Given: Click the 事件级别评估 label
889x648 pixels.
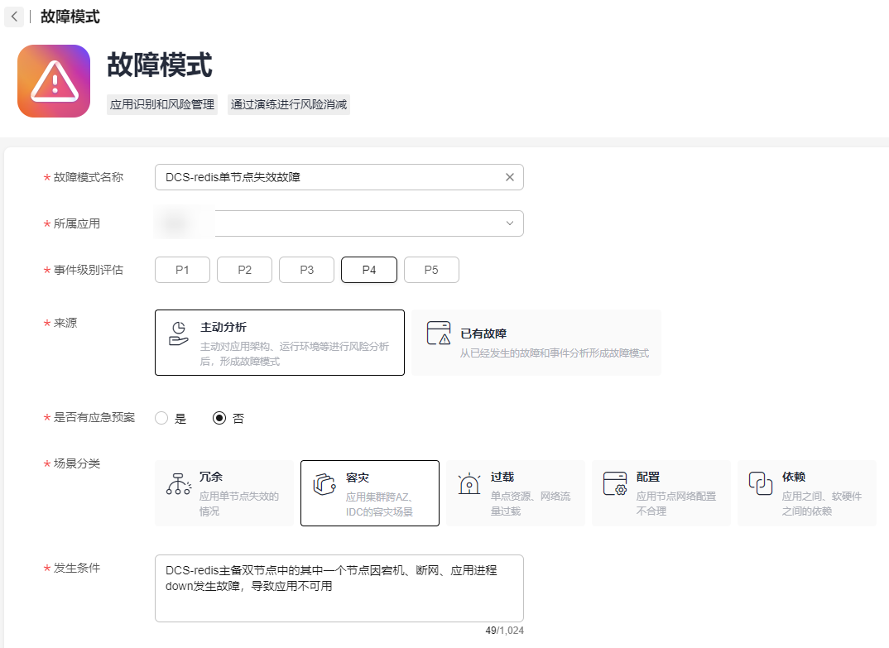Looking at the screenshot, I should pyautogui.click(x=89, y=270).
